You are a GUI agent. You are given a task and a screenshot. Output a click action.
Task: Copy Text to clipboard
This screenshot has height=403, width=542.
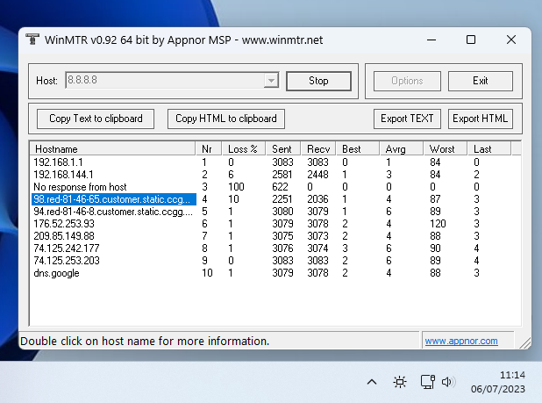(x=96, y=119)
